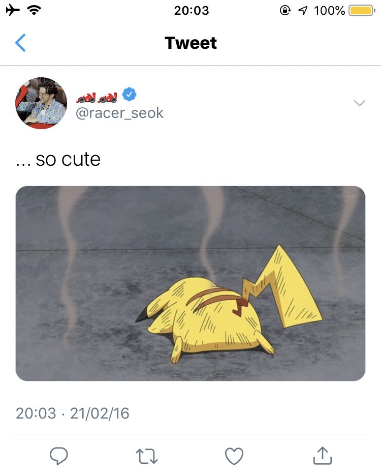Tap the status bar clock 20:03
Screen dimensions: 381x475
[x=192, y=11]
